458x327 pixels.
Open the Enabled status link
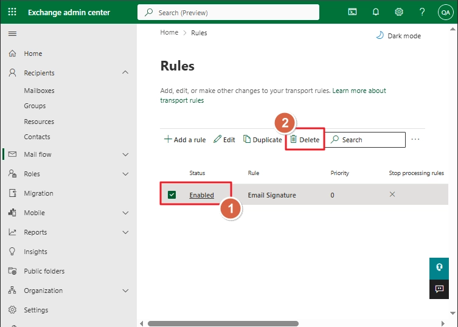click(201, 195)
